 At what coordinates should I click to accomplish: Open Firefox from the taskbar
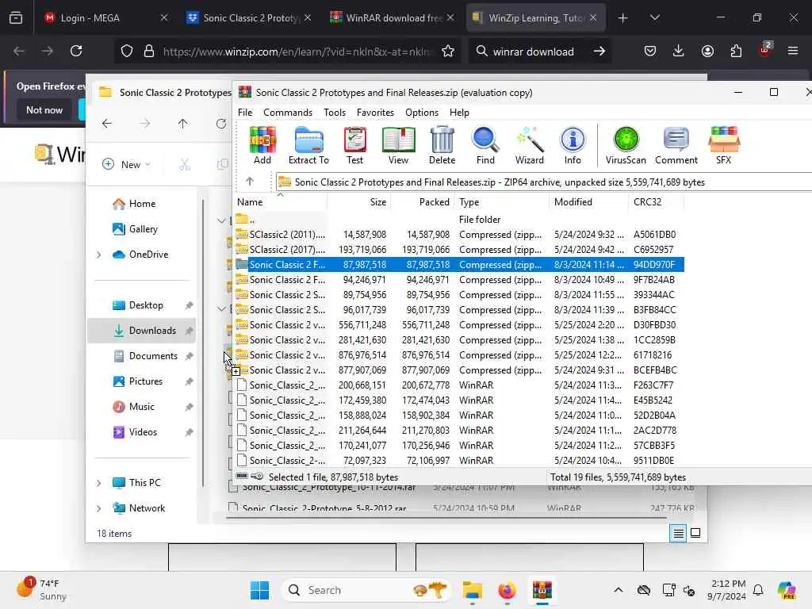[507, 590]
